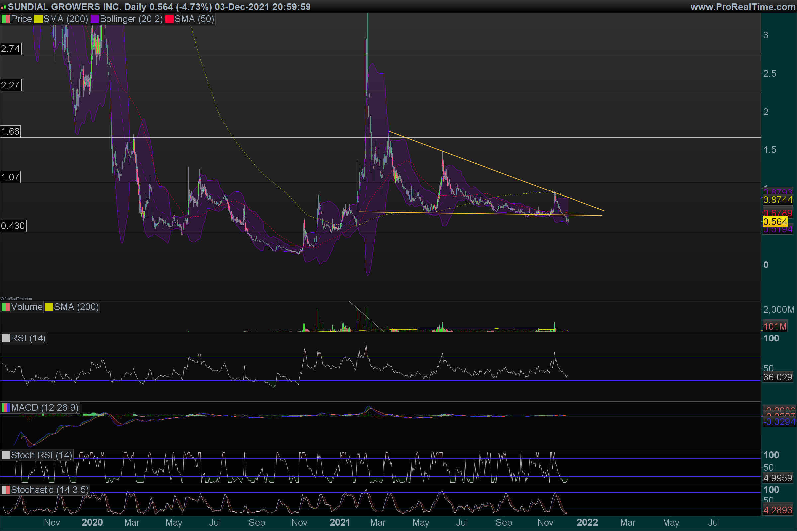Click the Volume SMA (200) legend label
This screenshot has width=797, height=531.
click(x=76, y=307)
